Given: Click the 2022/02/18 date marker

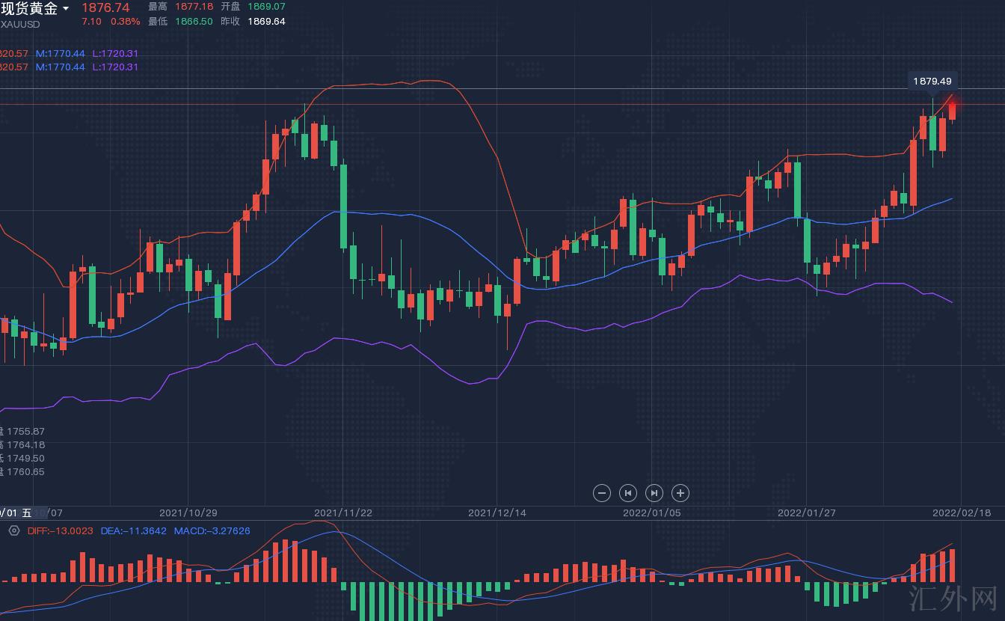Looking at the screenshot, I should (x=961, y=513).
